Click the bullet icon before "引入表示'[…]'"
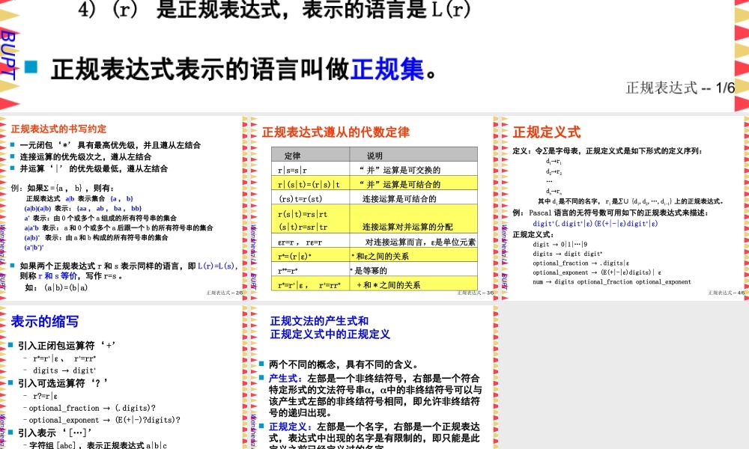The width and height of the screenshot is (749, 449). (x=9, y=433)
